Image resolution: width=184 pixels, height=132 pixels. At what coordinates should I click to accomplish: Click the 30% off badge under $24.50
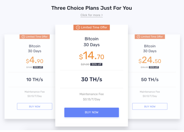(154, 67)
